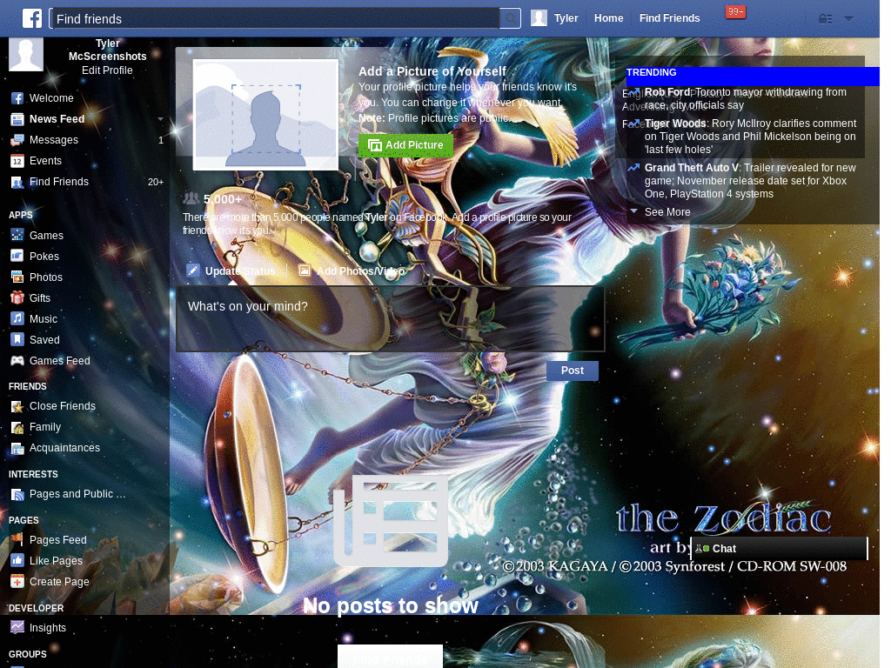
Task: Open the Photos app icon
Action: tap(17, 277)
